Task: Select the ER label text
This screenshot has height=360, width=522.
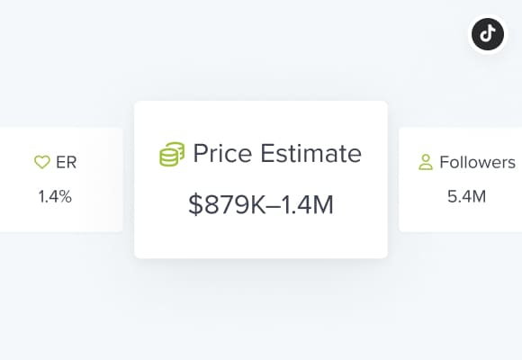Action: [x=67, y=162]
